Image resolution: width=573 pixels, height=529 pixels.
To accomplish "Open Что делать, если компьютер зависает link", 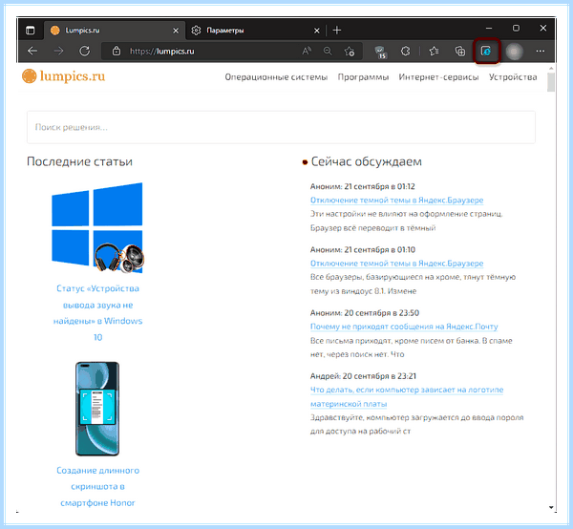I will tap(407, 397).
